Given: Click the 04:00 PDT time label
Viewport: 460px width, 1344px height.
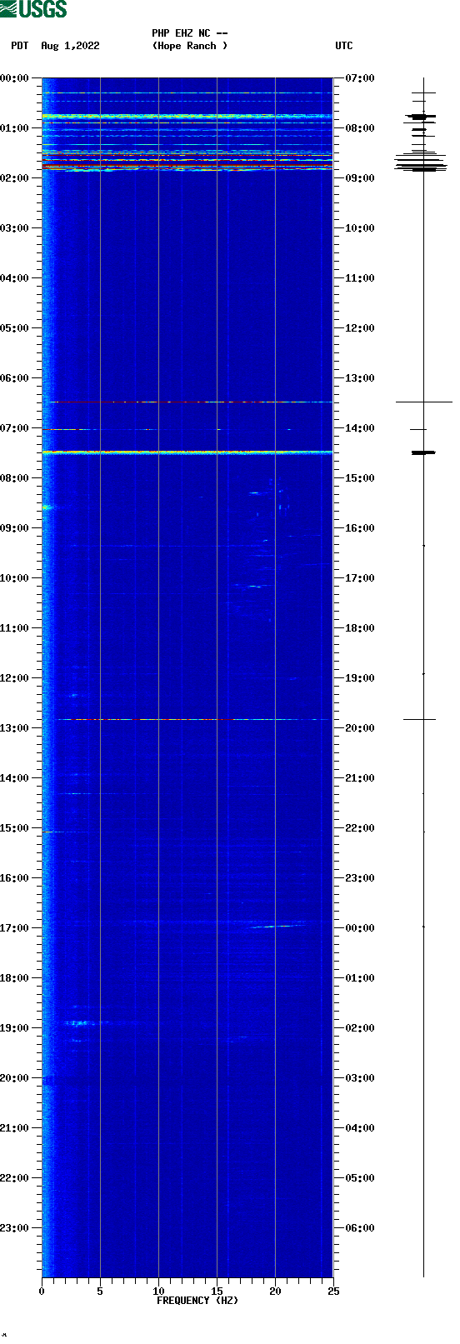Looking at the screenshot, I should [15, 278].
